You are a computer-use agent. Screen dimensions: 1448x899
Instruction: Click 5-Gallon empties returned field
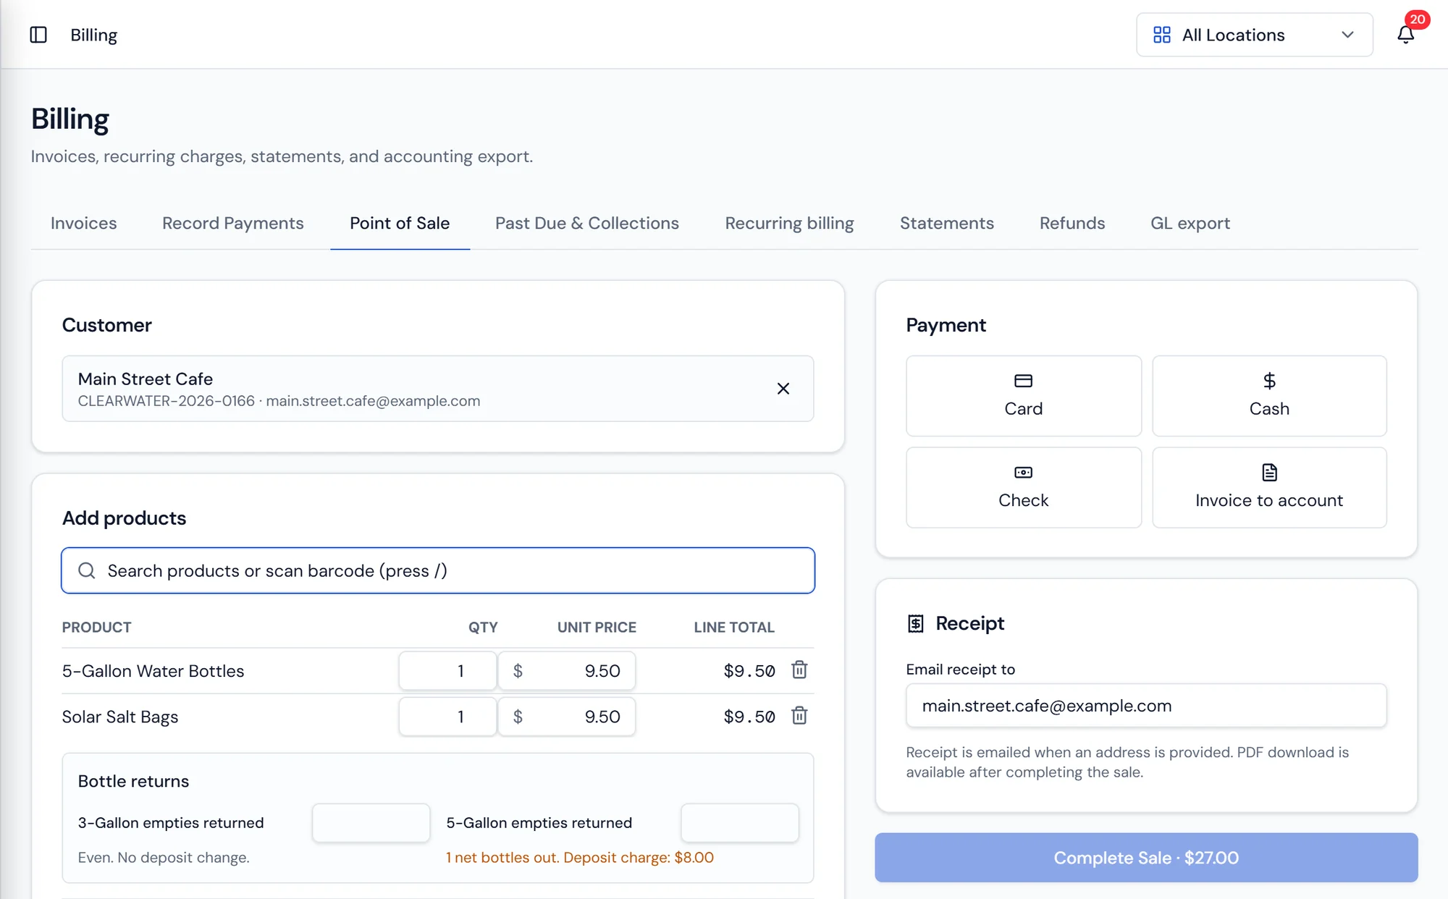click(739, 822)
